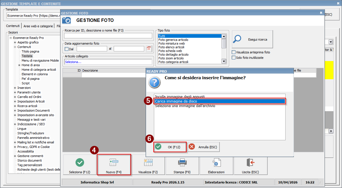Confirm with OK (F12) button
The height and width of the screenshot is (188, 342).
[x=170, y=147]
